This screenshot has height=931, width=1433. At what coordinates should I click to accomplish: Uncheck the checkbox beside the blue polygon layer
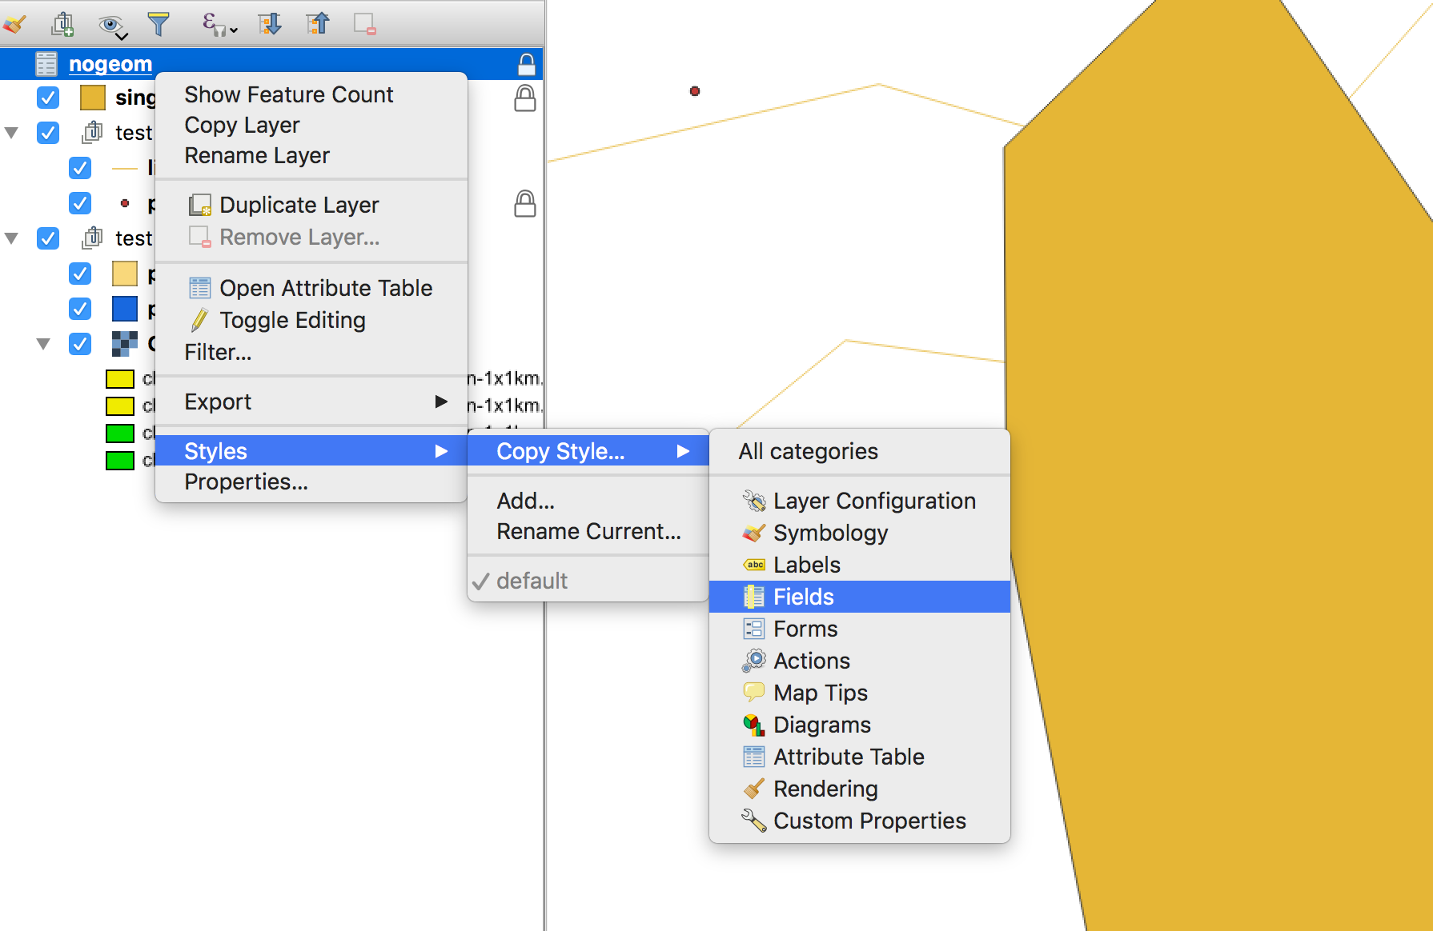coord(80,309)
